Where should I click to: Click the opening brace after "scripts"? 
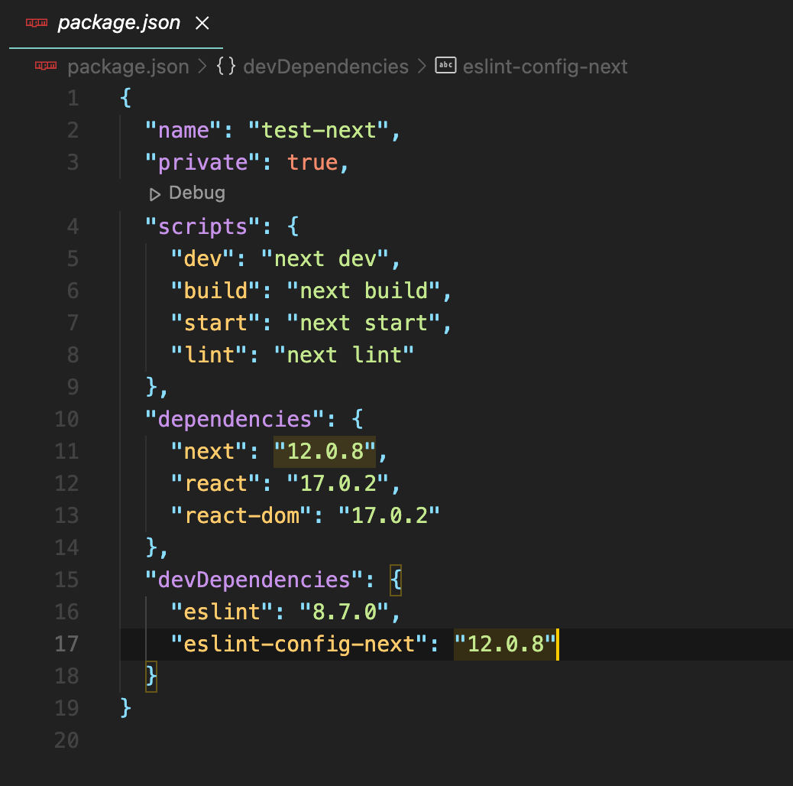[x=293, y=226]
